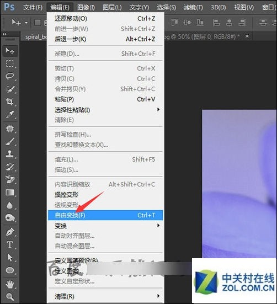Toggle the Auto-Select checkbox in options bar
This screenshot has height=304, width=277.
pyautogui.click(x=38, y=23)
